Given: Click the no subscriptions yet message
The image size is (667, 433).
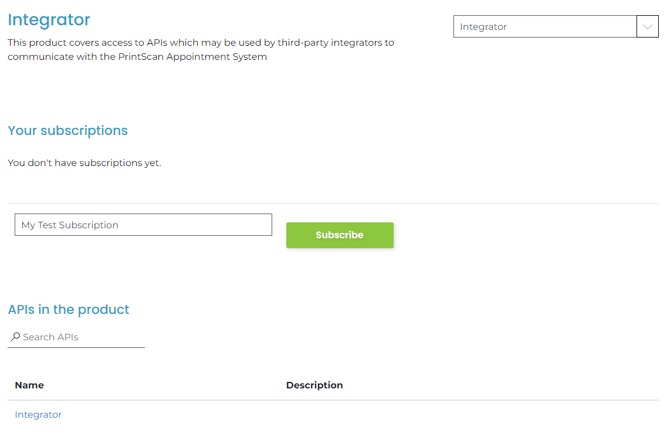Looking at the screenshot, I should click(84, 163).
